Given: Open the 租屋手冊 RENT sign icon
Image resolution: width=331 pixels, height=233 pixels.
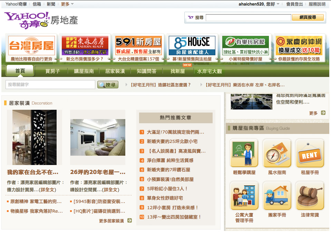Looking at the screenshot, I should pyautogui.click(x=310, y=153).
